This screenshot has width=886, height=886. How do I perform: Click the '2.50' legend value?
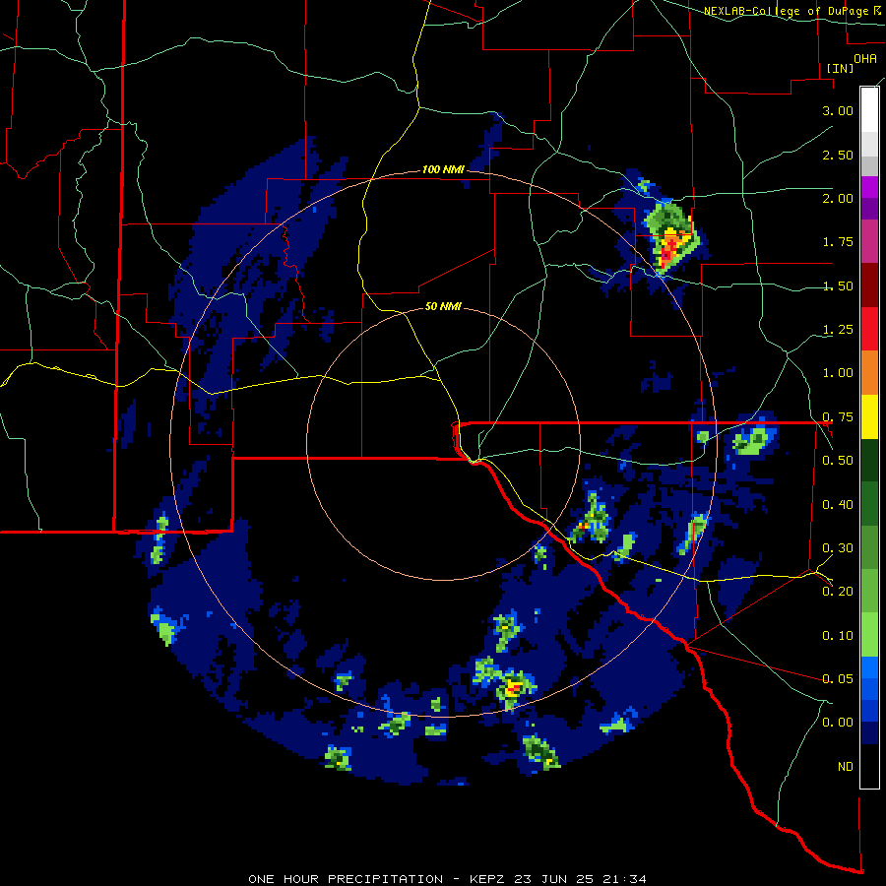pos(838,155)
